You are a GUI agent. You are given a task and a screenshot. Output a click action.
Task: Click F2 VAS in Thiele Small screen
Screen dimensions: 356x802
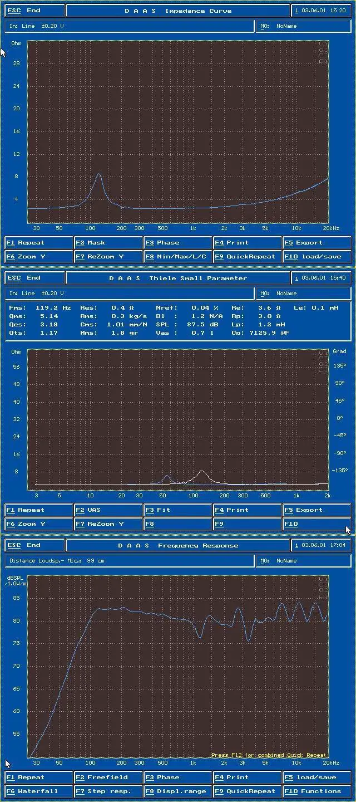pyautogui.click(x=108, y=510)
